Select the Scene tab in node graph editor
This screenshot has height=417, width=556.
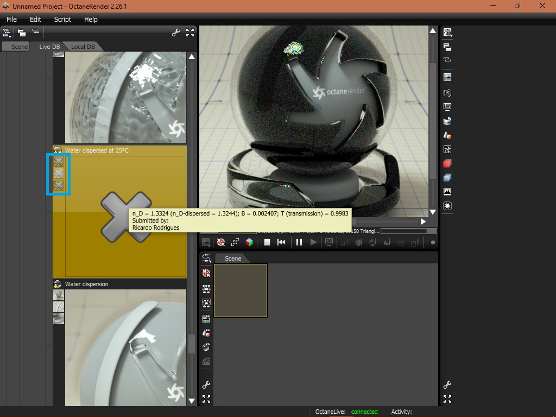click(x=232, y=258)
